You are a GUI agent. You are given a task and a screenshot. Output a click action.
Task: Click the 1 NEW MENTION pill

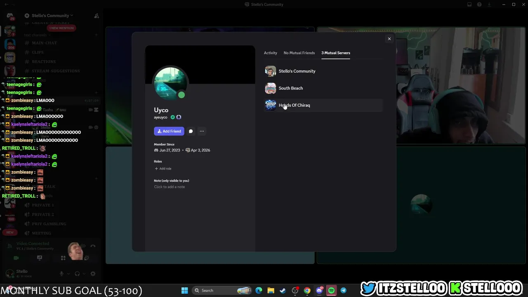tap(61, 28)
